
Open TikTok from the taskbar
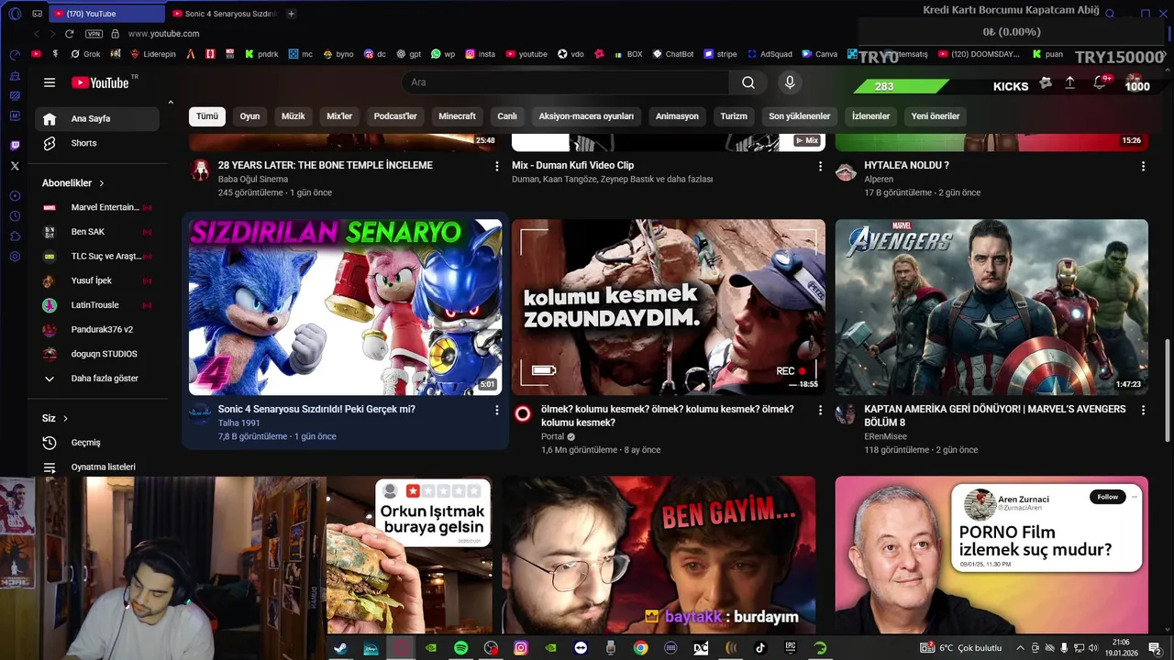pyautogui.click(x=760, y=648)
